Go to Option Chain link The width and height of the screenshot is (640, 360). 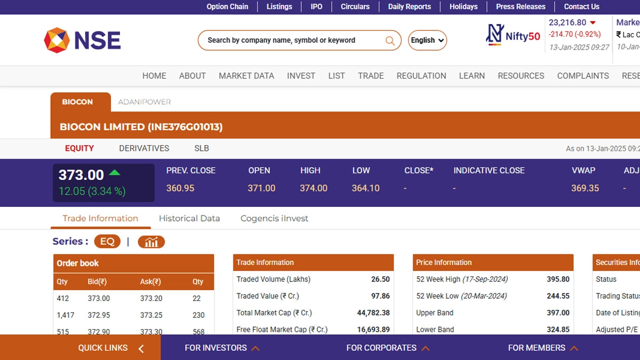click(x=227, y=7)
